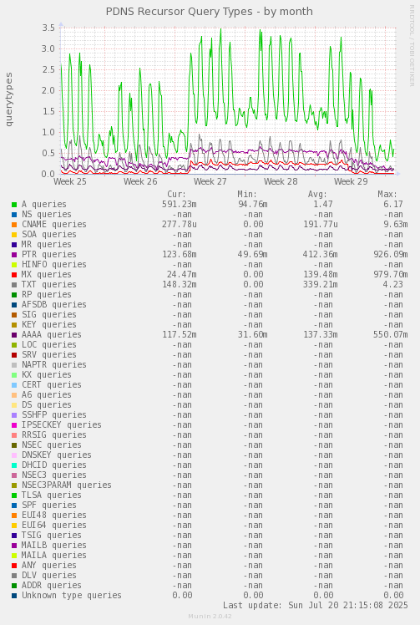Image resolution: width=420 pixels, height=625 pixels.
Task: Click the cyan DHCID queries swatch
Action: click(x=14, y=465)
